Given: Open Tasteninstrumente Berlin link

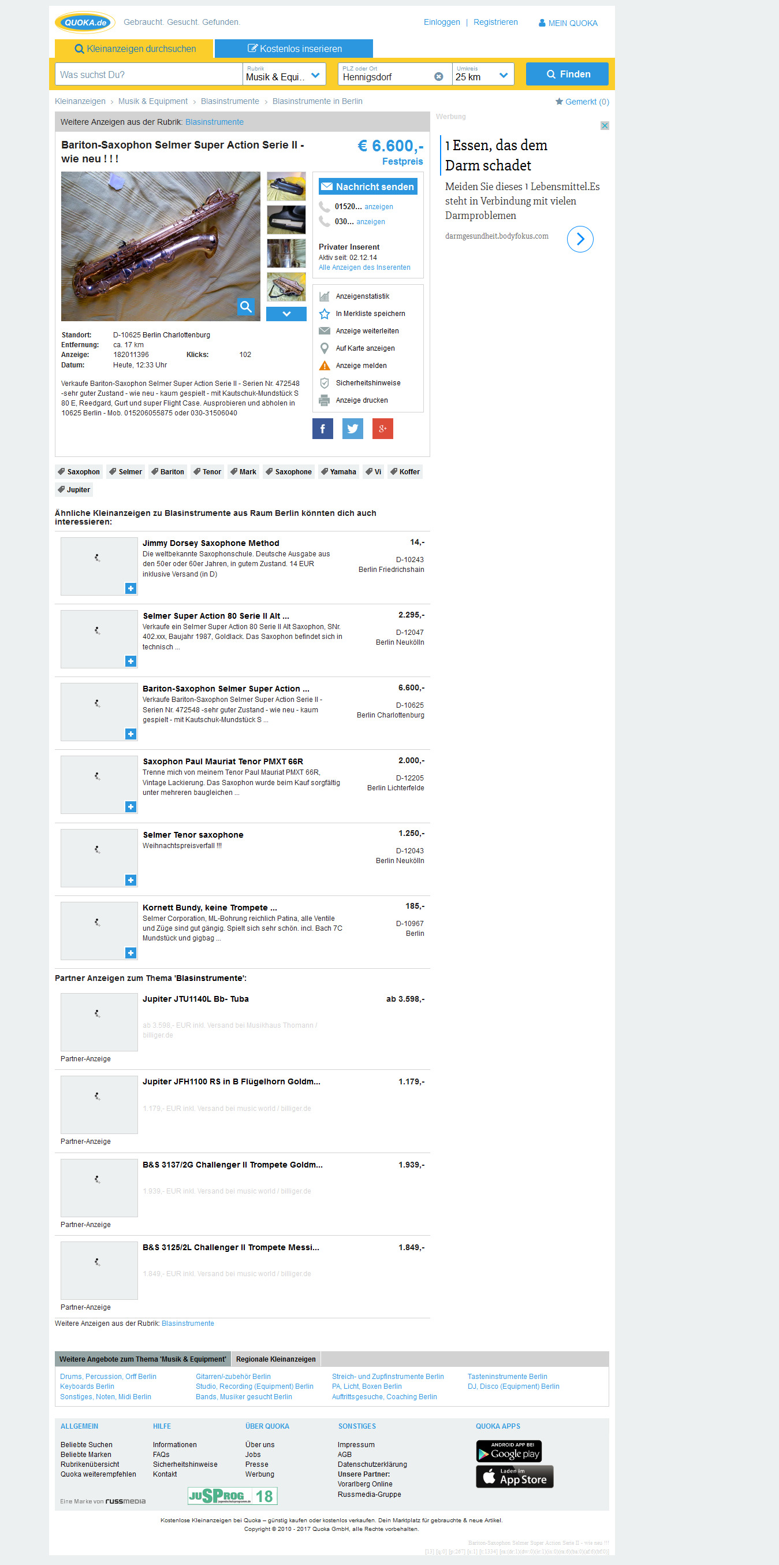Looking at the screenshot, I should pyautogui.click(x=507, y=1377).
